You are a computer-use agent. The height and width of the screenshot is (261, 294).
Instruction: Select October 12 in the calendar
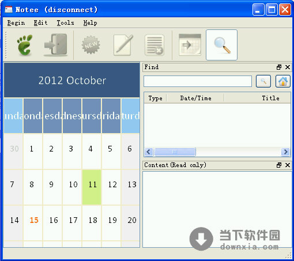pos(111,187)
